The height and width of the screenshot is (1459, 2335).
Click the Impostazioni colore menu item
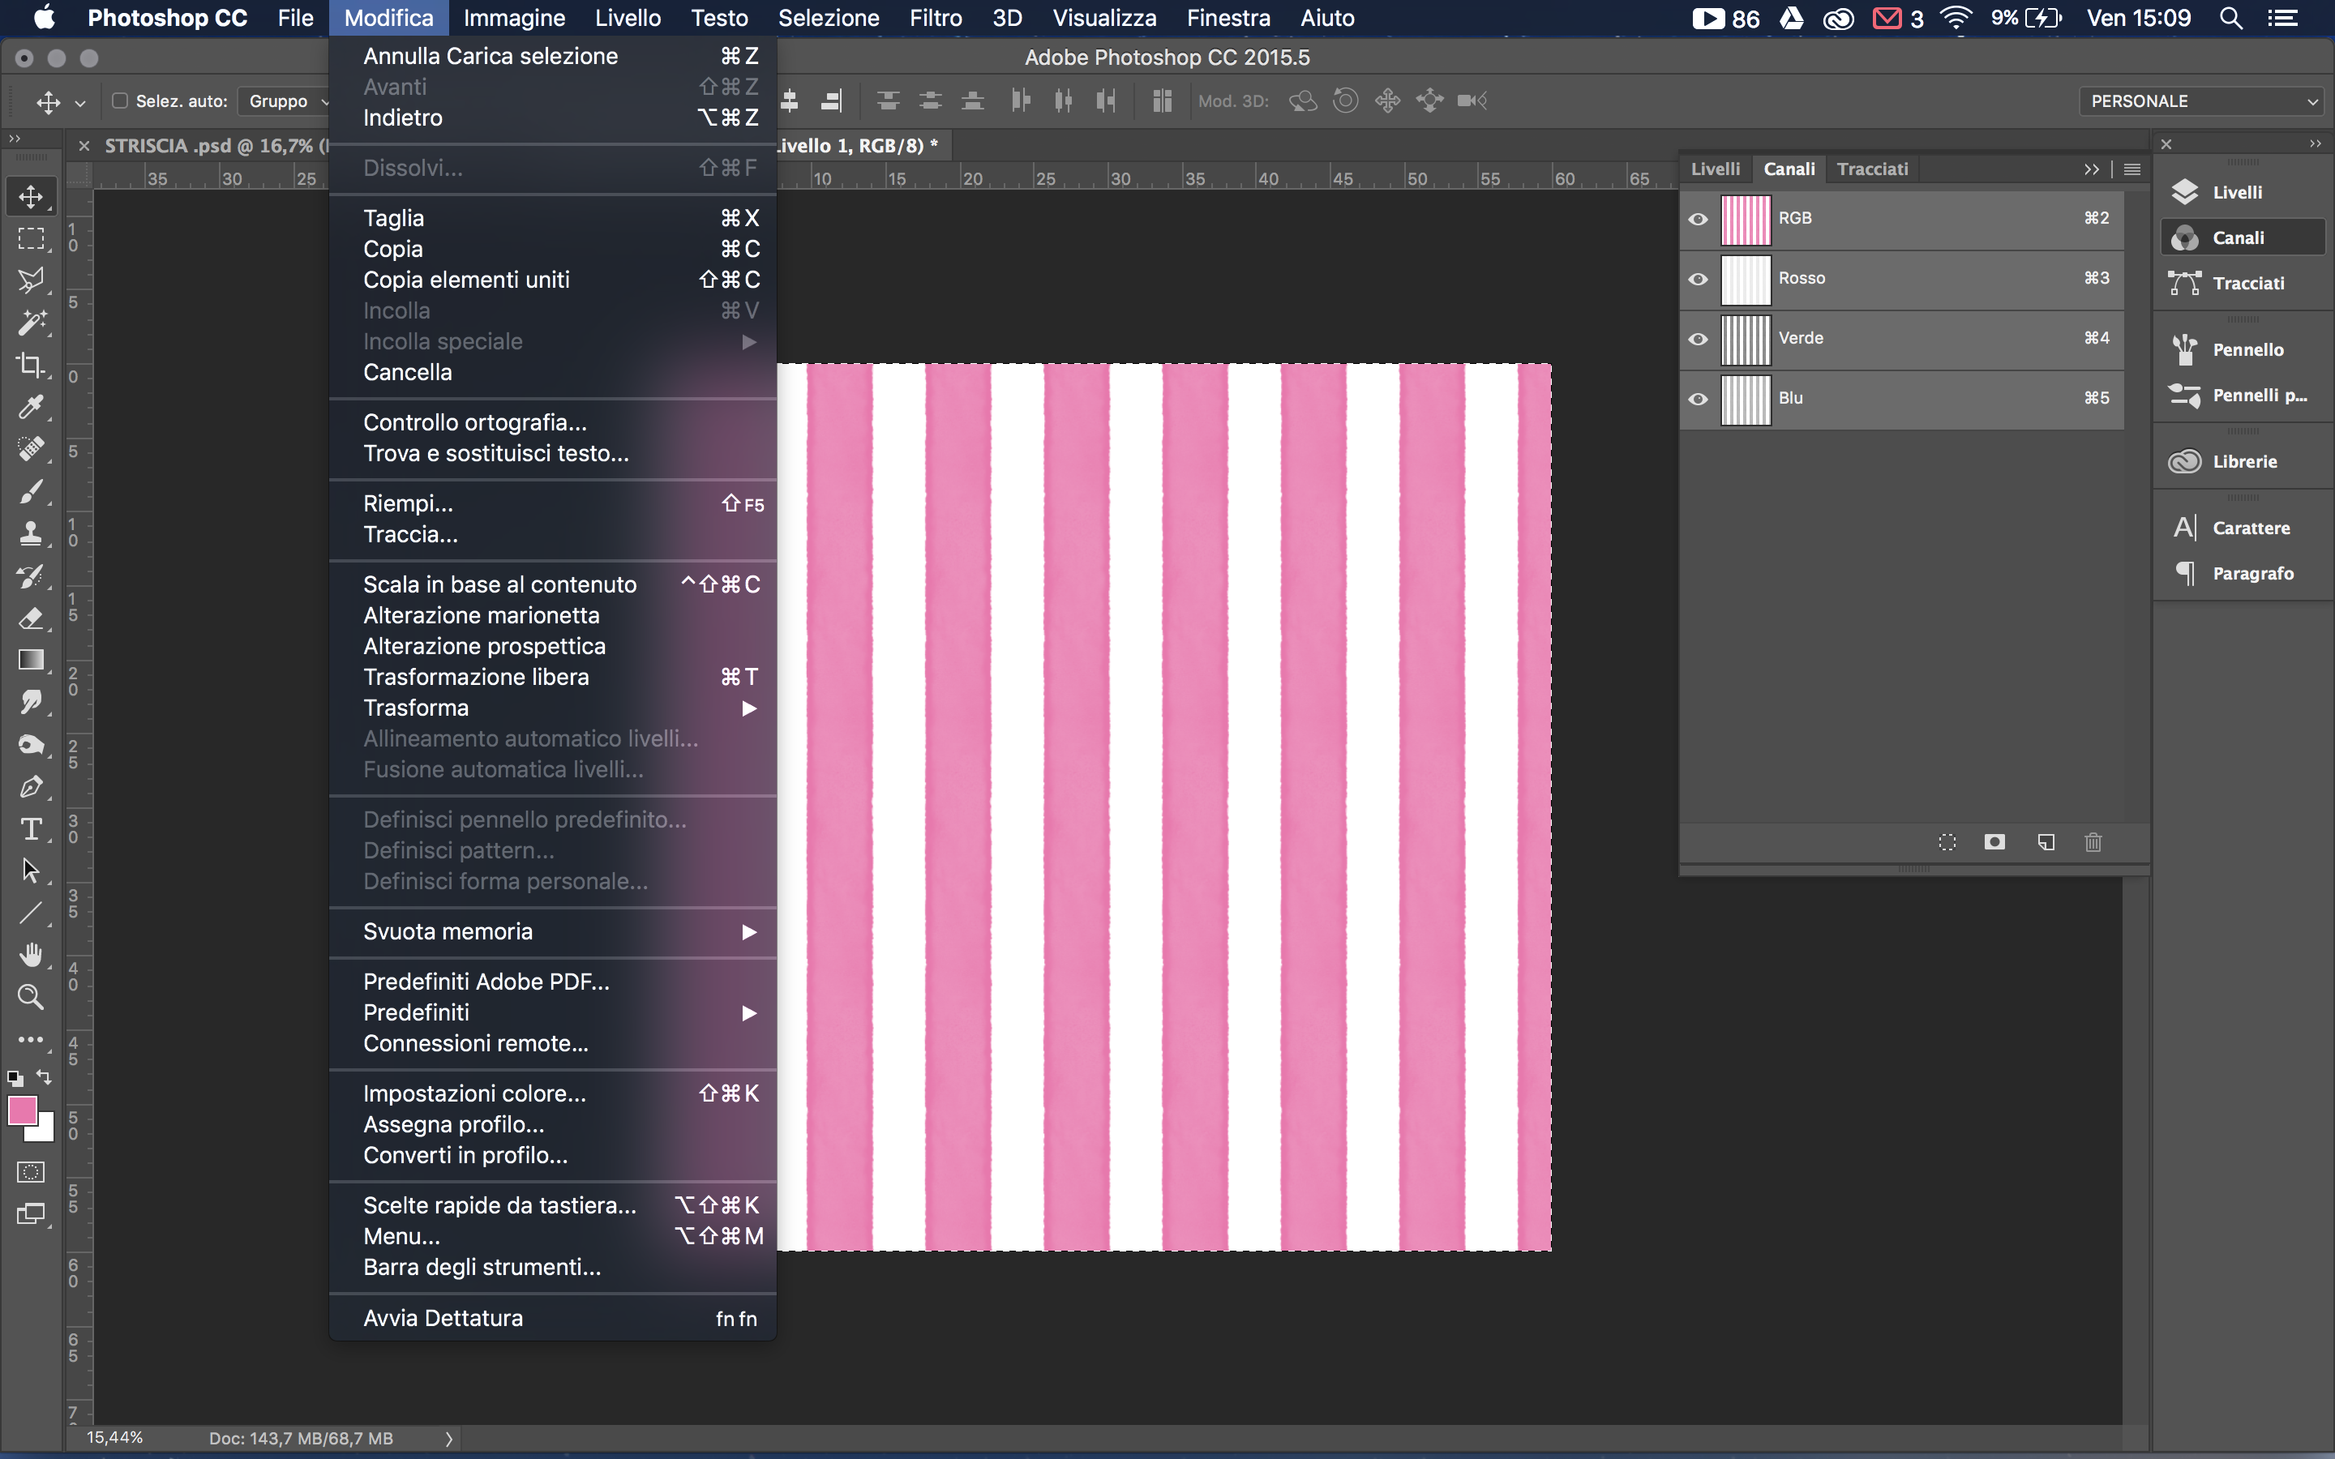[x=474, y=1094]
